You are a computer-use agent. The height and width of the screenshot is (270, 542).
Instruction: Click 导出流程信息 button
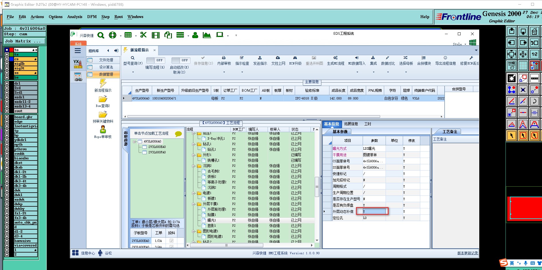445,61
